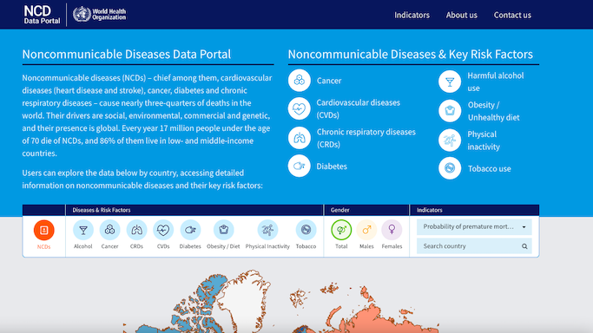Image resolution: width=593 pixels, height=333 pixels.
Task: Select the Harmful alcohol use glass icon
Action: (450, 82)
